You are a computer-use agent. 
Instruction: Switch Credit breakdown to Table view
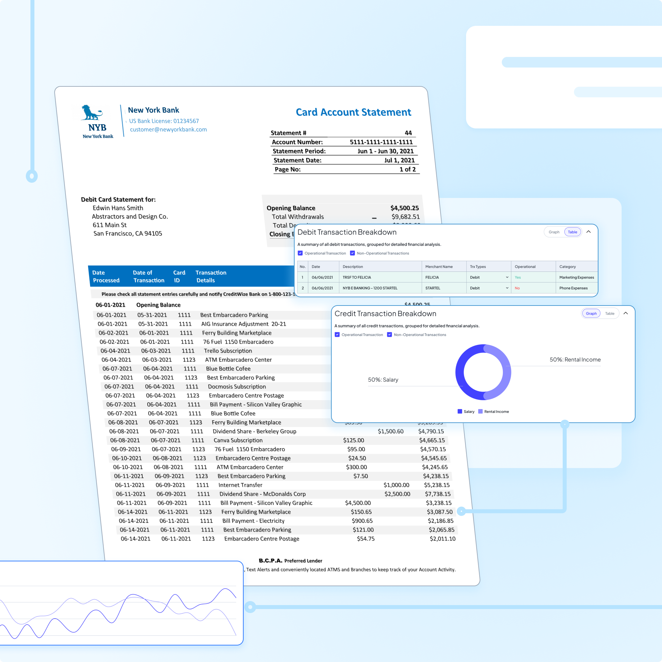pyautogui.click(x=609, y=313)
